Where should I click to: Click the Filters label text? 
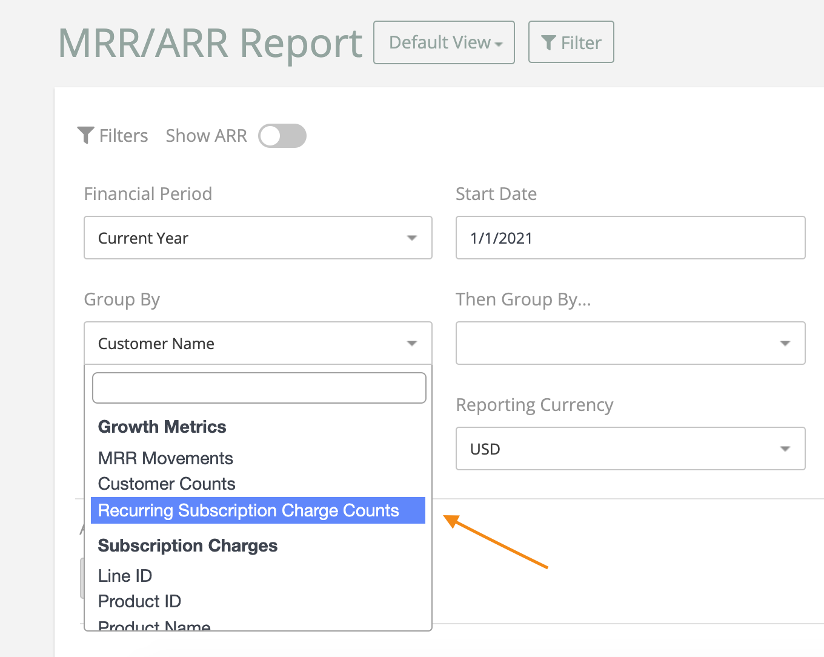[124, 136]
